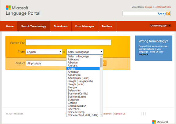This screenshot has width=176, height=124.
Task: Select the highlighted Arabic option
Action: (x=83, y=69)
